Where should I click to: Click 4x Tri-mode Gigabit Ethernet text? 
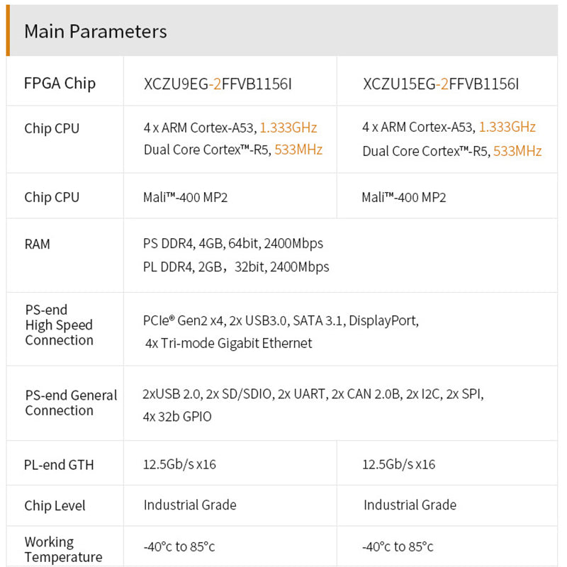coord(228,343)
